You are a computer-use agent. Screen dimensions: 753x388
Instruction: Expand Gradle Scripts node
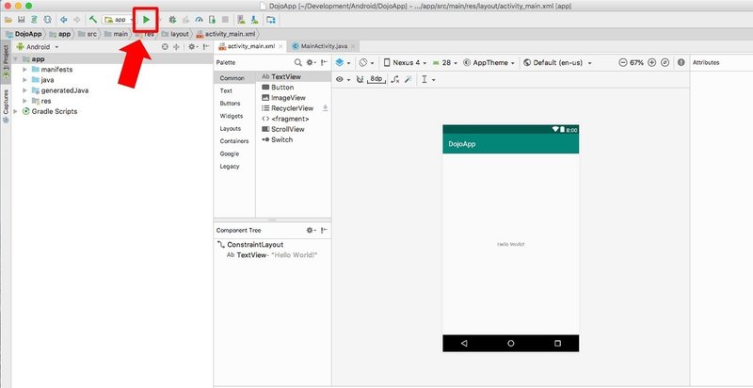(15, 111)
